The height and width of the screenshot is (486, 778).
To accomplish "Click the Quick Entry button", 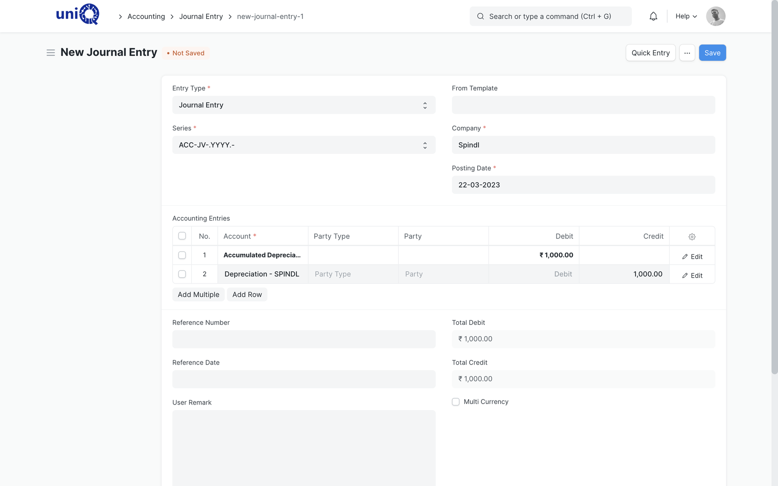I will (651, 53).
